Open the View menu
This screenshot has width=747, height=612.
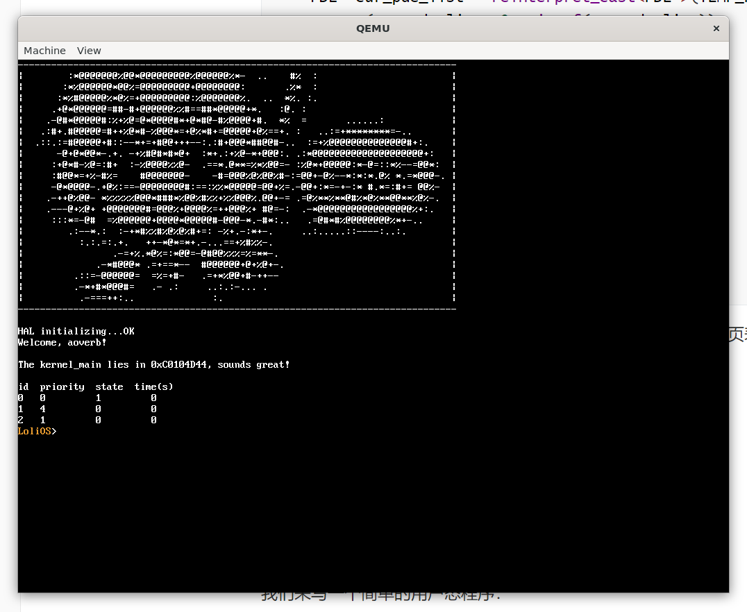click(x=89, y=51)
